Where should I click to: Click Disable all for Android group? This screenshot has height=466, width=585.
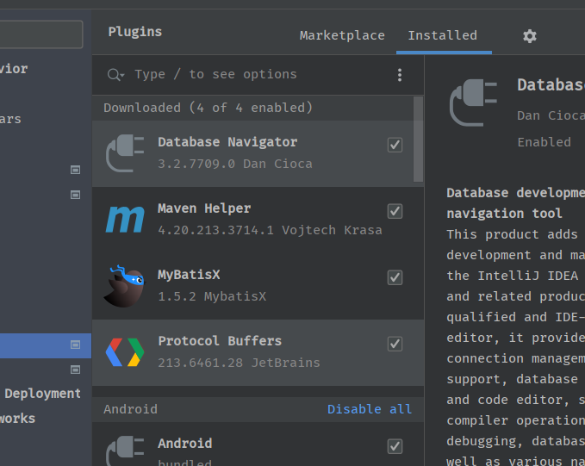point(370,409)
